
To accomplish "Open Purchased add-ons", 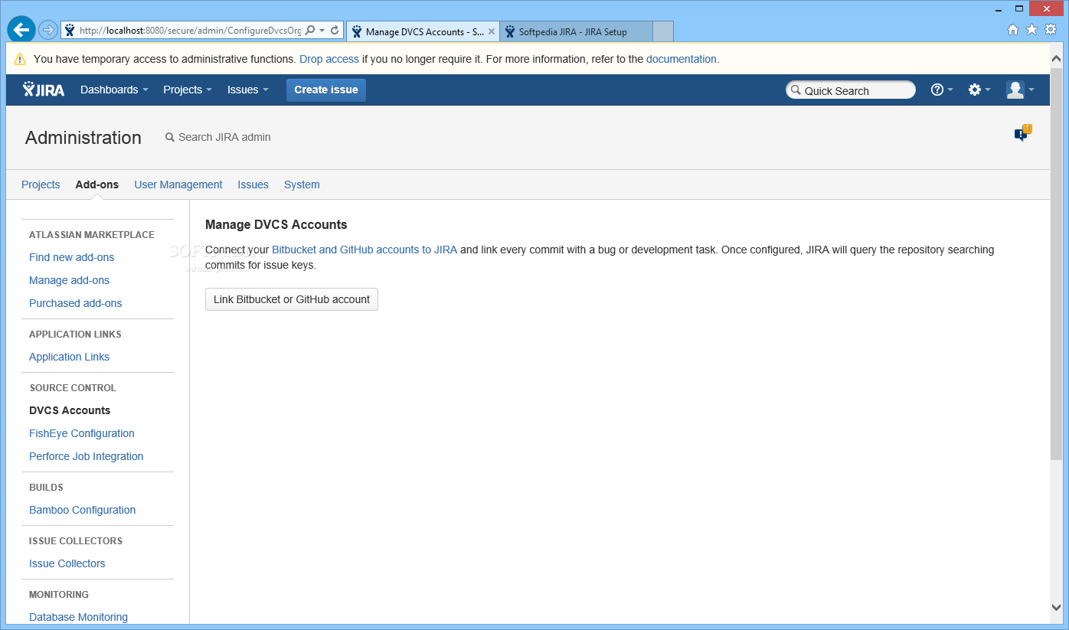I will point(76,303).
